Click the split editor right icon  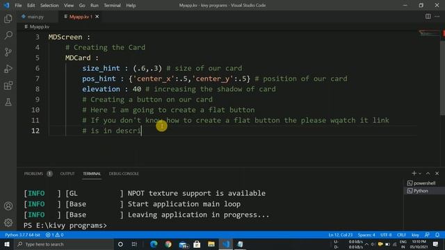tap(428, 17)
